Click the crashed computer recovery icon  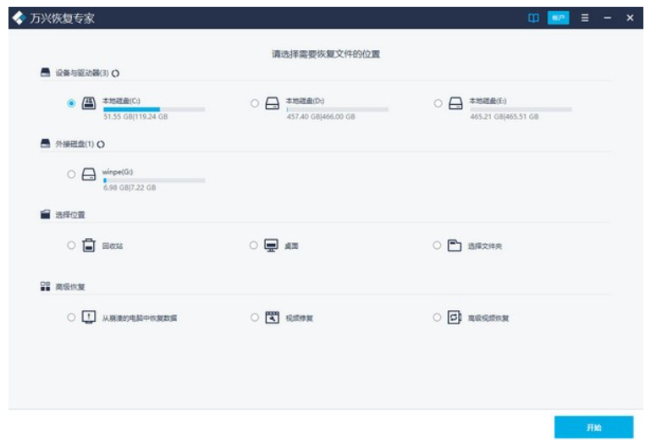(x=89, y=317)
